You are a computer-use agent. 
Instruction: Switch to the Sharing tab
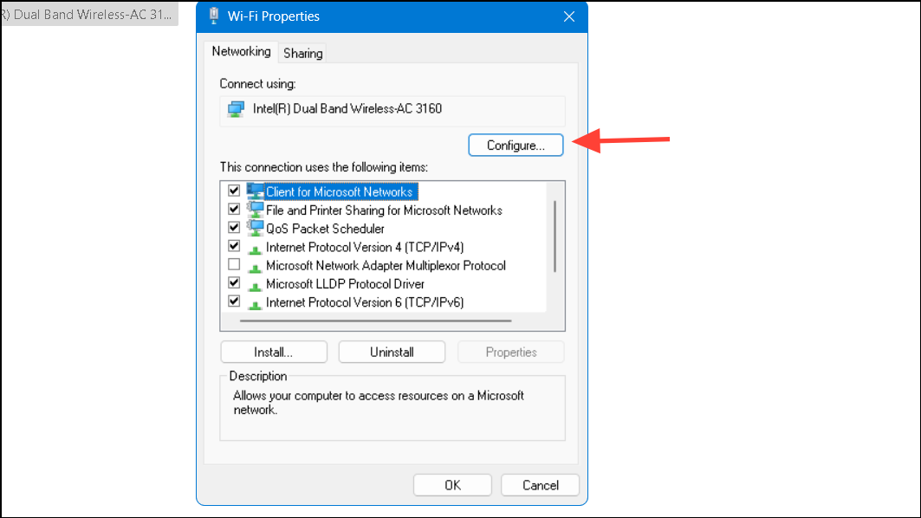point(303,53)
